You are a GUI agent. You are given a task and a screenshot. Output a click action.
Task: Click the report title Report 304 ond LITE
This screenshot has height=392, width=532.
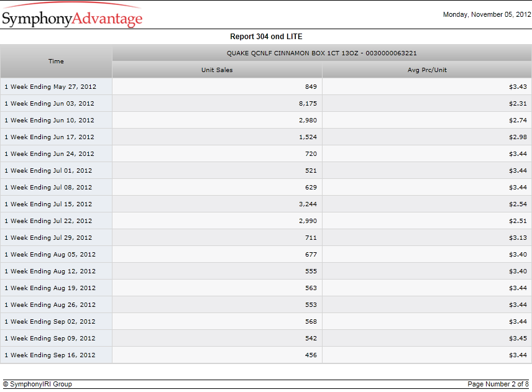[266, 36]
